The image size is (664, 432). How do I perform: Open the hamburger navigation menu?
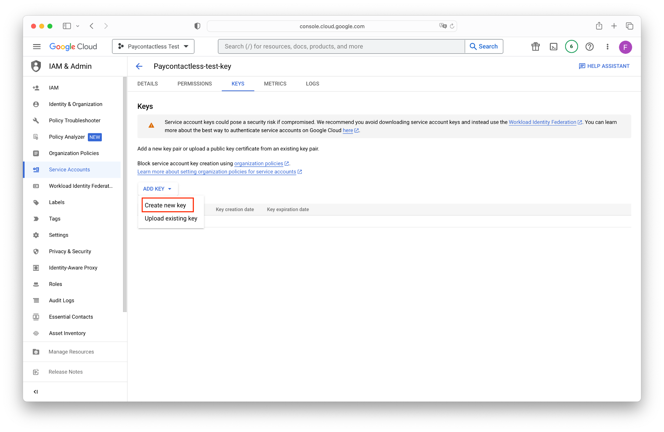coord(37,47)
